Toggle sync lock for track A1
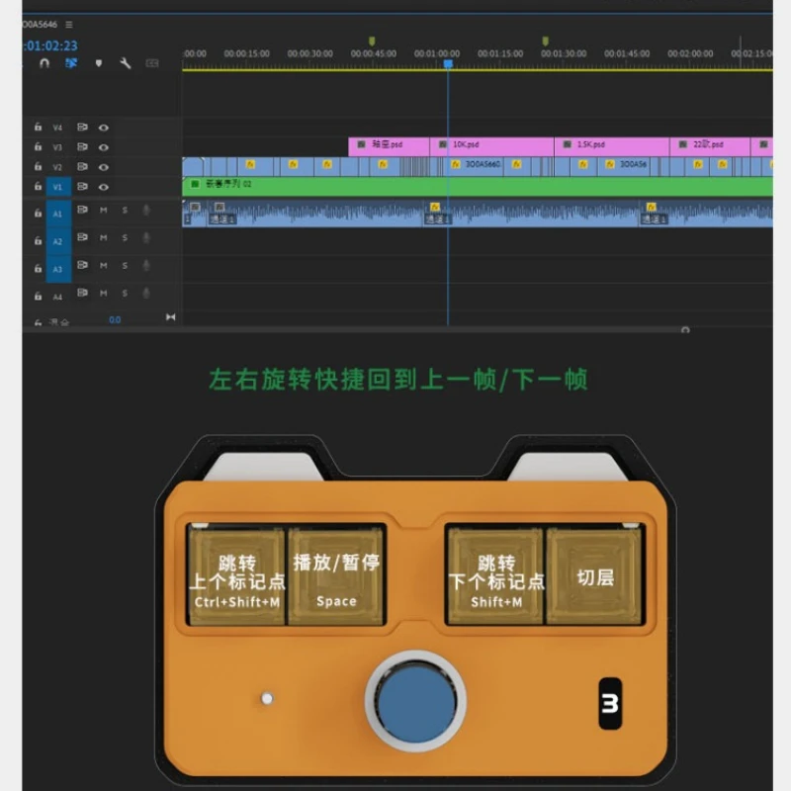 tap(82, 210)
